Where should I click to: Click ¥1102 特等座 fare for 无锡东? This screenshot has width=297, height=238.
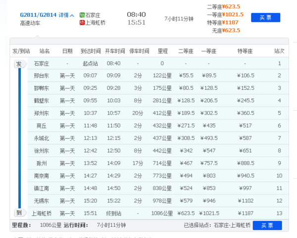click(246, 201)
